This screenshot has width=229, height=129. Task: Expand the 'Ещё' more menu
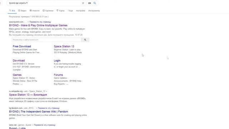tap(70, 11)
